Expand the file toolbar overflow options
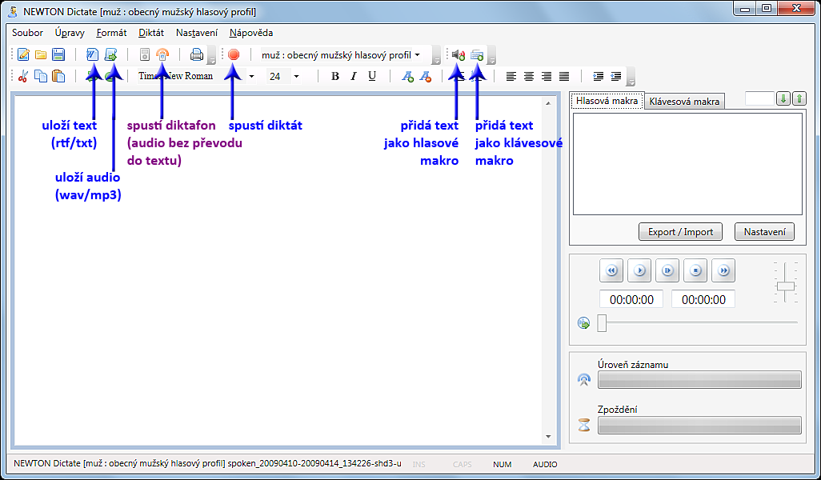821x480 pixels. coord(211,57)
